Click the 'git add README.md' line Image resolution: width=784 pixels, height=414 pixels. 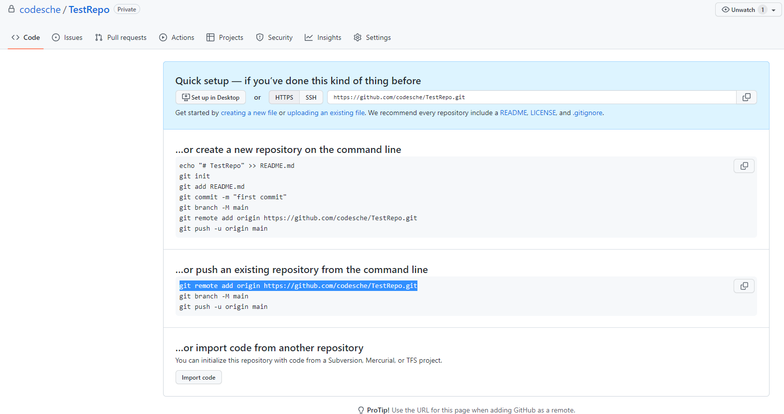point(212,186)
